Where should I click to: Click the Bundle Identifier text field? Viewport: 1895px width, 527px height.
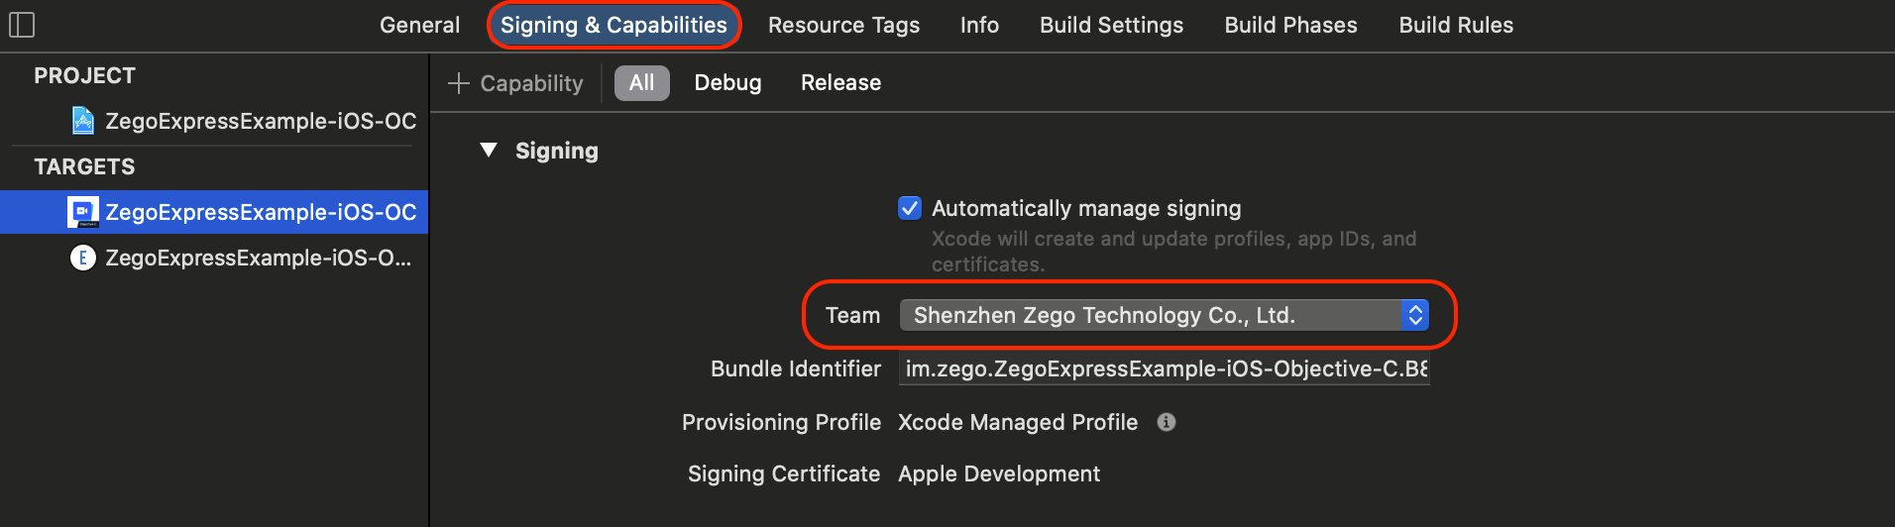1164,369
